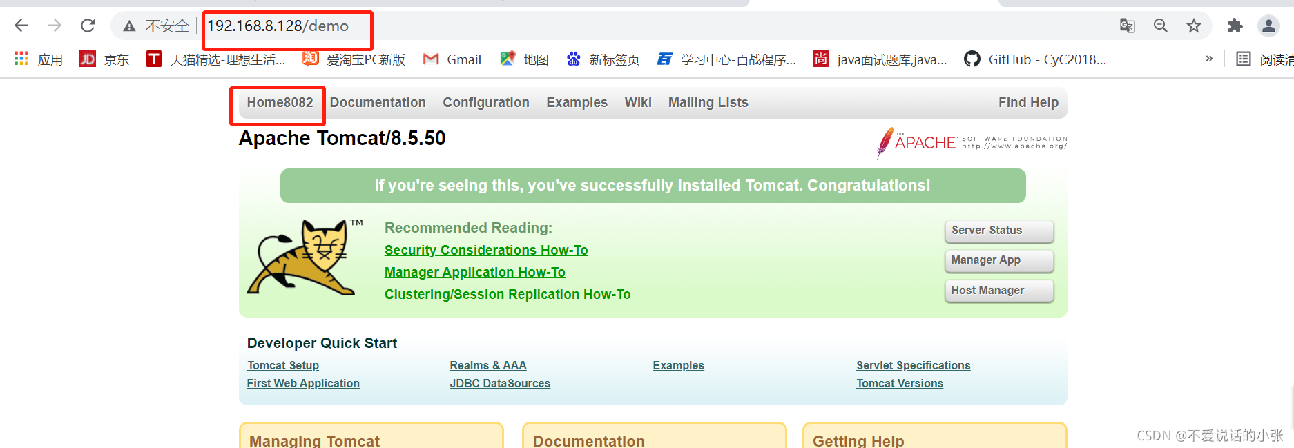Click the green congratulations banner text
Viewport: 1294px width, 448px height.
(x=653, y=186)
